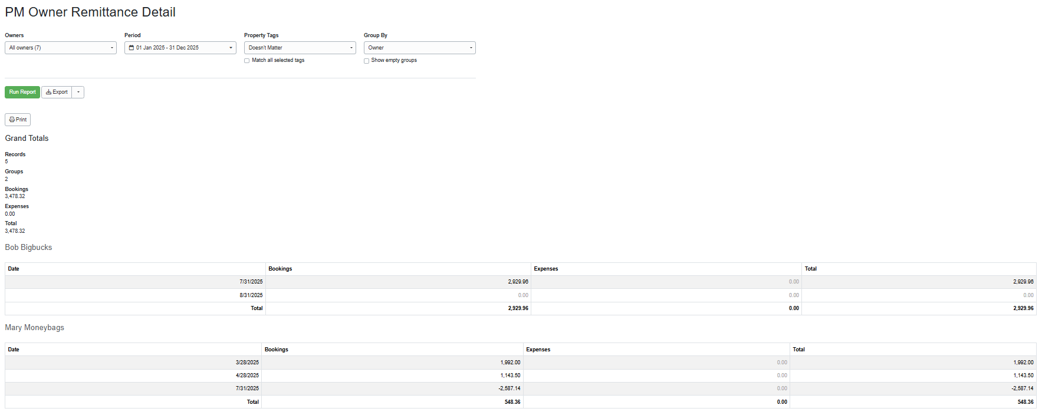Click the Export button
This screenshot has width=1042, height=415.
tap(57, 92)
